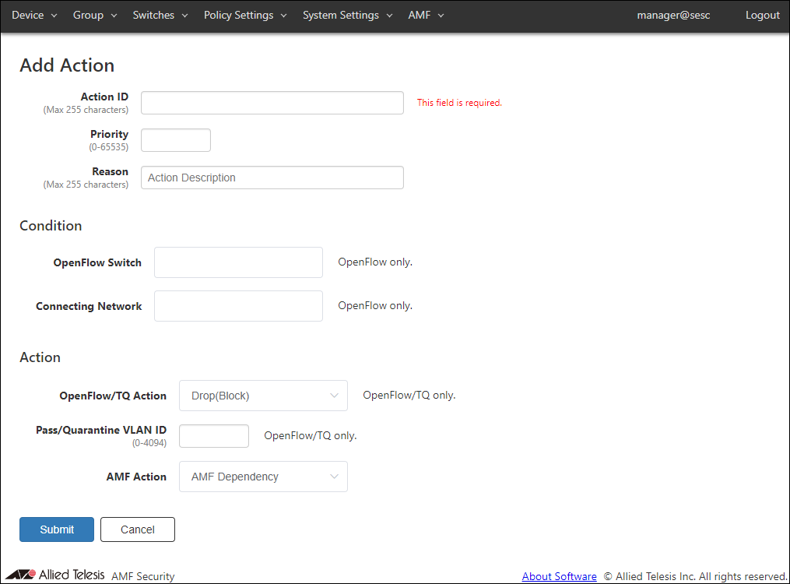
Task: Open Policy Settings menu
Action: click(245, 15)
